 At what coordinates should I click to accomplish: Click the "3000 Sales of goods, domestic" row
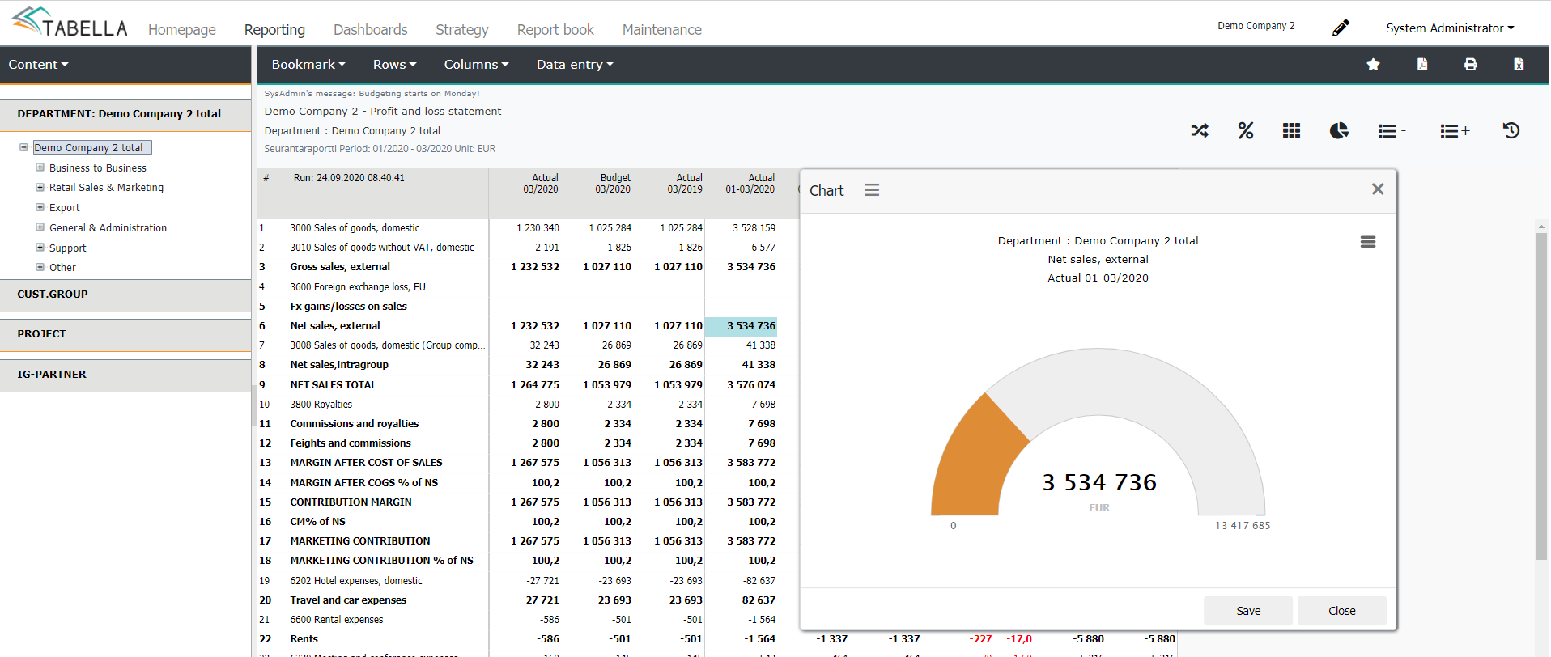pos(355,228)
